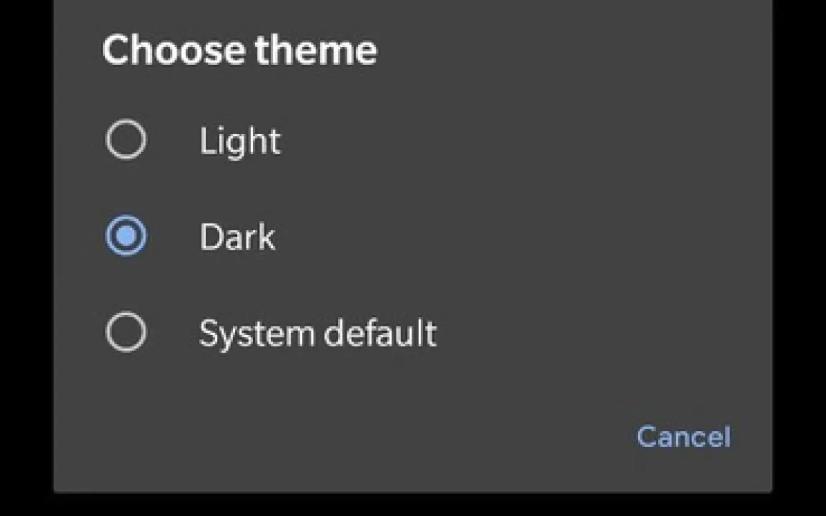
Task: Select the Light theme radio button
Action: pos(126,140)
